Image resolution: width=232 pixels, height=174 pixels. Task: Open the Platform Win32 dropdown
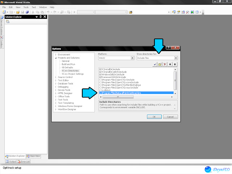coord(132,58)
